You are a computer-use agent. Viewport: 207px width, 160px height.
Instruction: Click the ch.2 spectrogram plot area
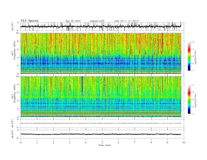(x=101, y=97)
